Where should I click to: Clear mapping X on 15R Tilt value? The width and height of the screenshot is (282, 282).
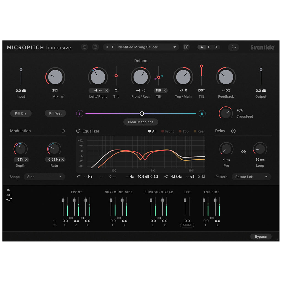point(165,90)
